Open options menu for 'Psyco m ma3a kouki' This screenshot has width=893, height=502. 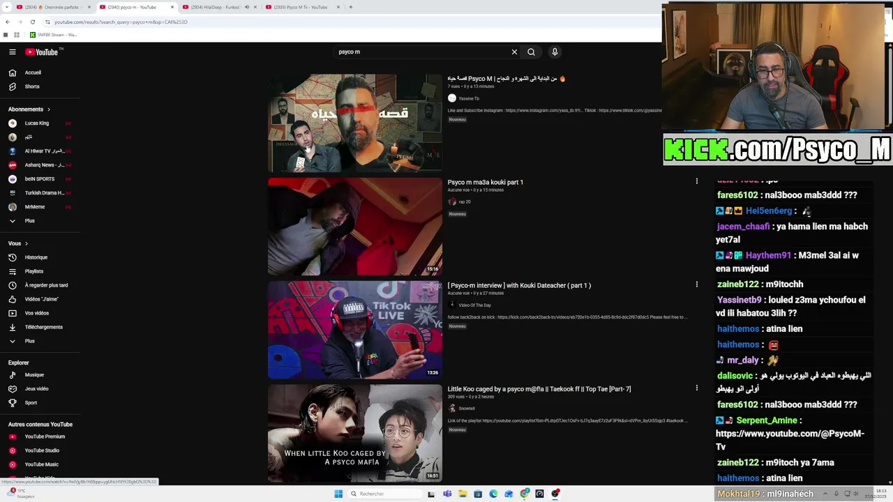point(696,181)
